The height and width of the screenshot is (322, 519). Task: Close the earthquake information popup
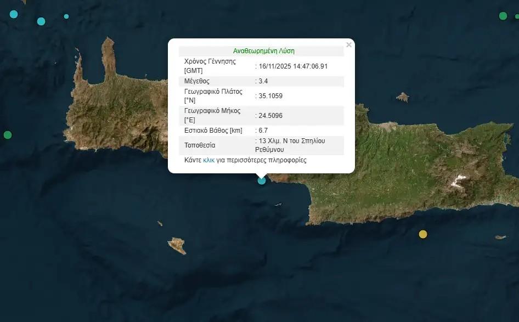point(349,44)
